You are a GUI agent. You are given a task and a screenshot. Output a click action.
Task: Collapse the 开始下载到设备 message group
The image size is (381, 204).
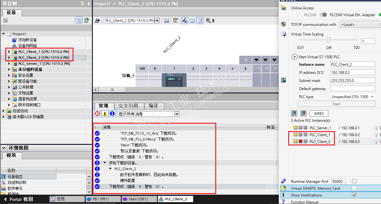105,163
